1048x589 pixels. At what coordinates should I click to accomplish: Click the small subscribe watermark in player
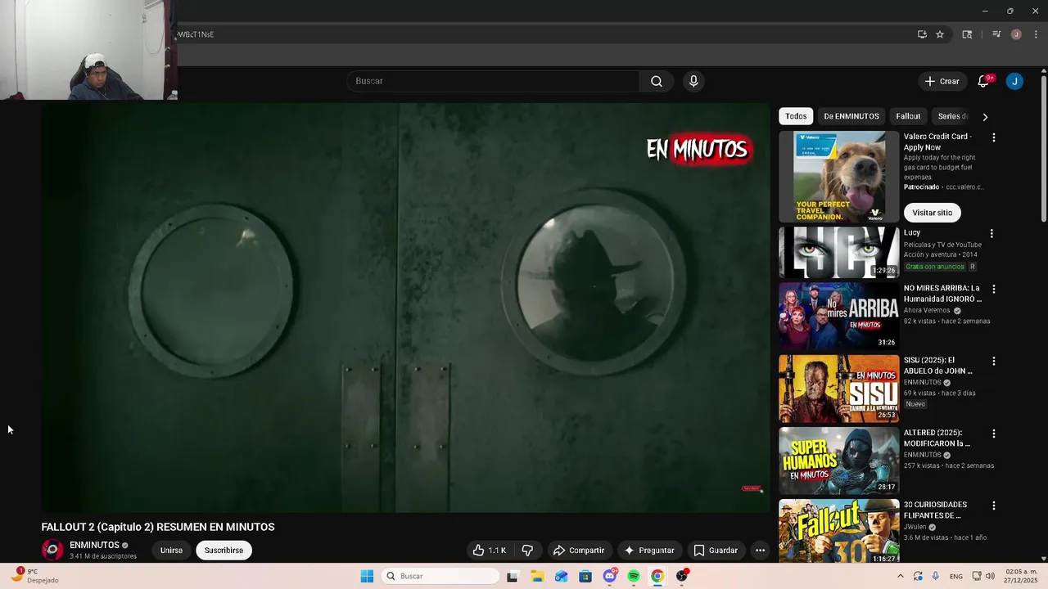(752, 489)
